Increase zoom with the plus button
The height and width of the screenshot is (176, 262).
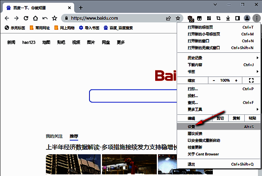(236, 81)
